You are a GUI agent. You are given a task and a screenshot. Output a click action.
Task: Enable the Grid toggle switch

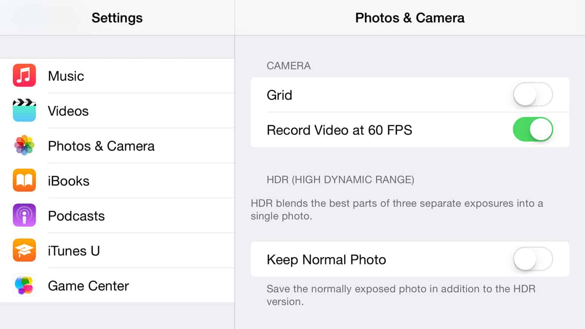(x=532, y=94)
